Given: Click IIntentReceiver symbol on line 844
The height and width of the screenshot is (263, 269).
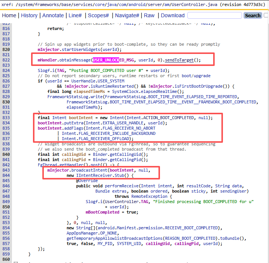Looking at the screenshot, I should point(94,175).
